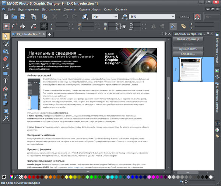Image resolution: width=221 pixels, height=186 pixels.
Task: Select the Text tool in the left toolbar
Action: click(x=6, y=80)
